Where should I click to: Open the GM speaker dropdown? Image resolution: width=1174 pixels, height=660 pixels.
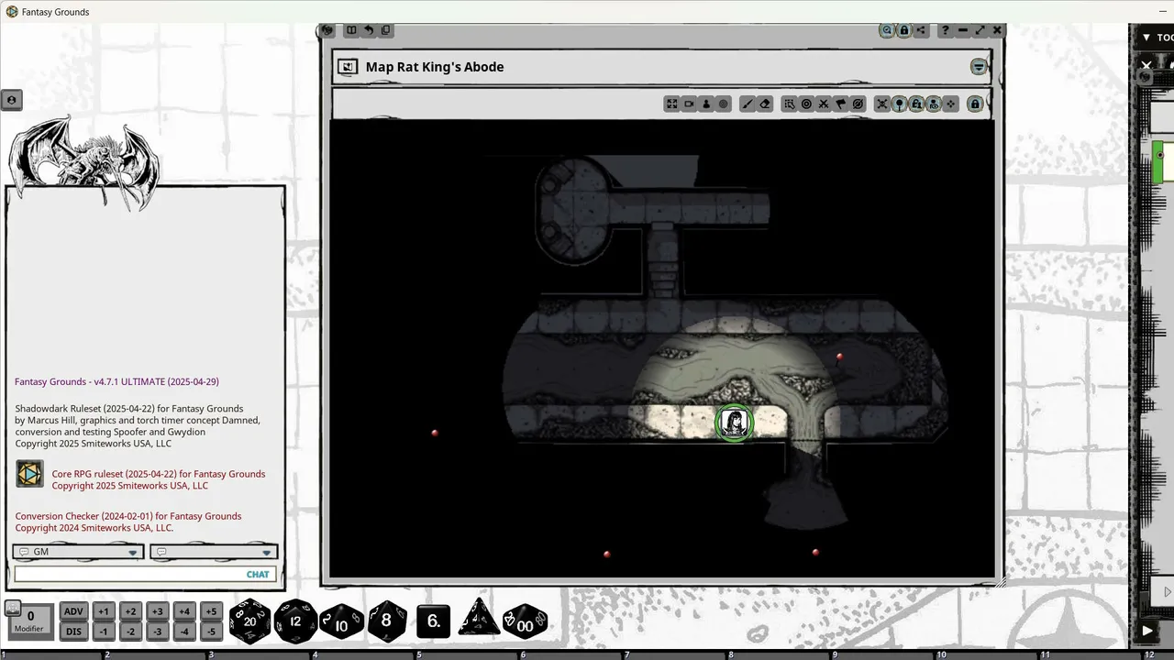tap(79, 552)
